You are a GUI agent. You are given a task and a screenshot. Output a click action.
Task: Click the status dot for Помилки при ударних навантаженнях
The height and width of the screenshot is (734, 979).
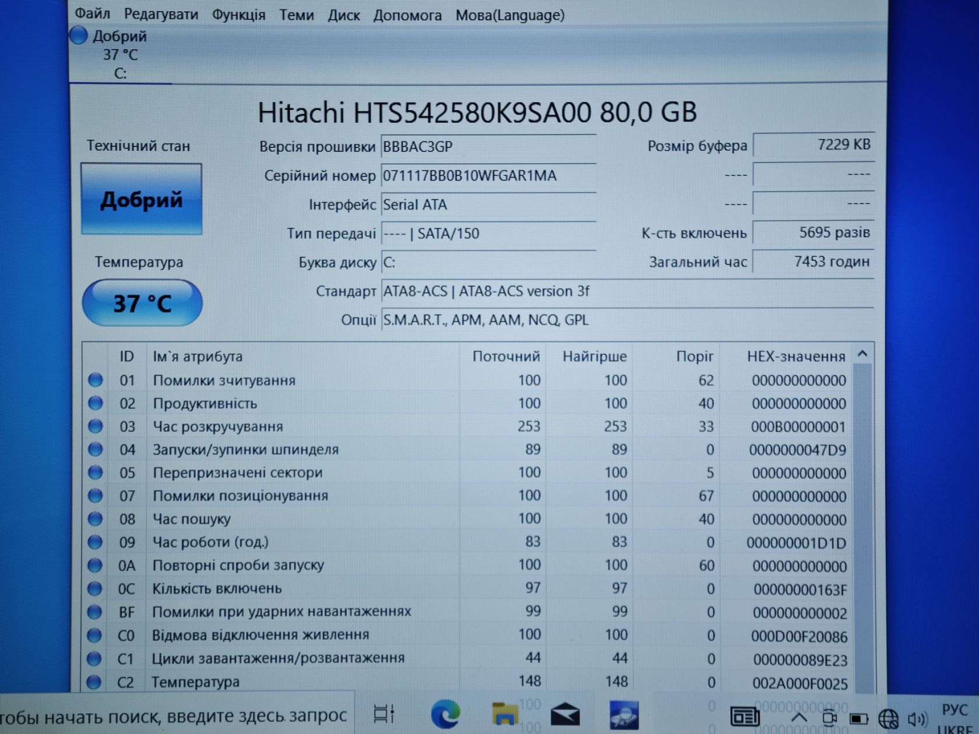coord(94,612)
